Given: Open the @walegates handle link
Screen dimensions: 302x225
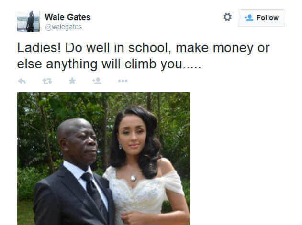Looking at the screenshot, I should pos(63,27).
